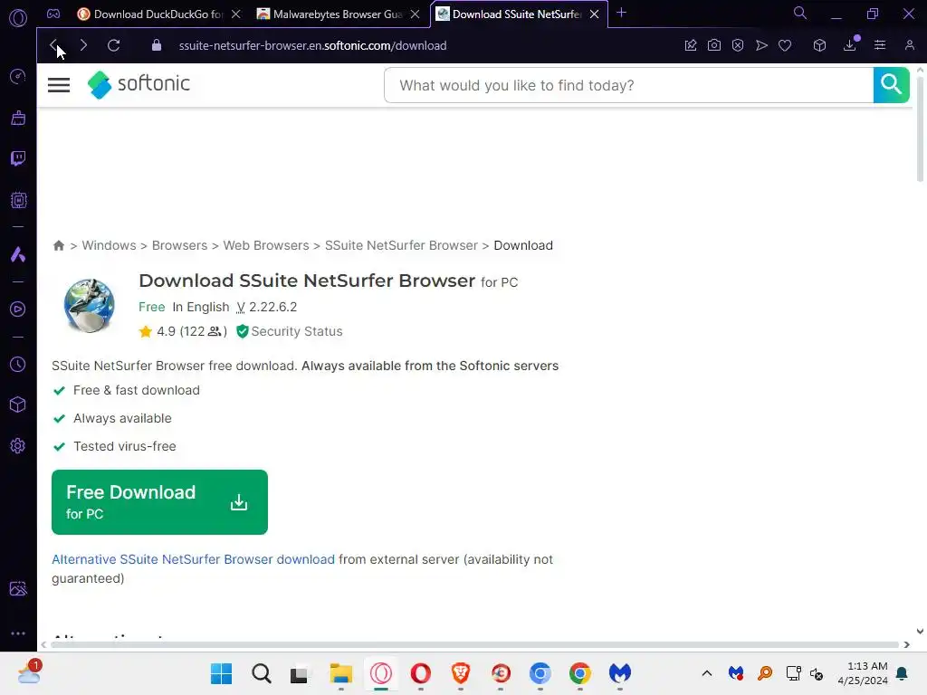927x695 pixels.
Task: Open Extensions cube icon in sidebar
Action: point(18,405)
